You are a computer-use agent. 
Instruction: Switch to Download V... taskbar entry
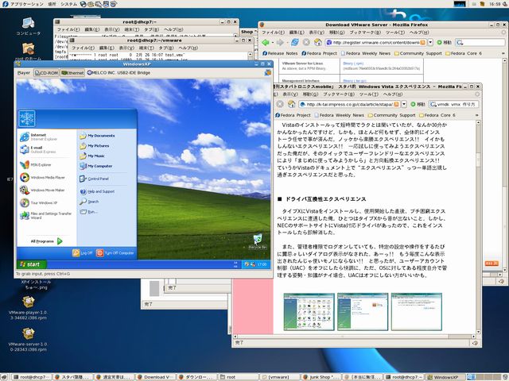[155, 377]
